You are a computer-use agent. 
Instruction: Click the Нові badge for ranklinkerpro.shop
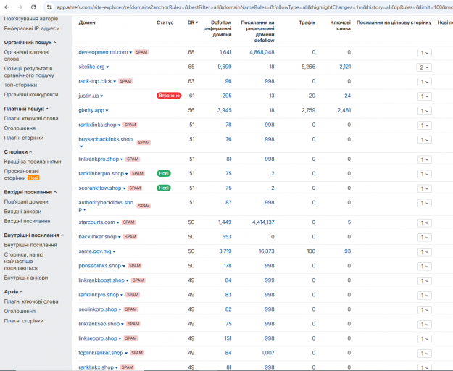click(164, 173)
